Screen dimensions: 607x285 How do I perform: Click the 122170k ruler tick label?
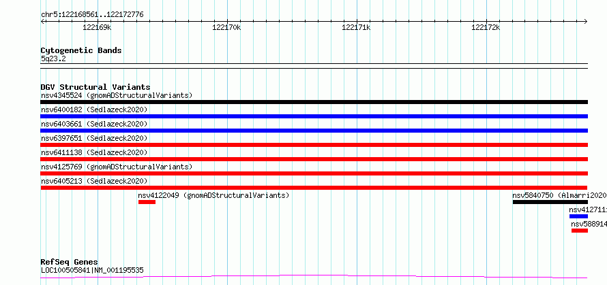(x=226, y=27)
